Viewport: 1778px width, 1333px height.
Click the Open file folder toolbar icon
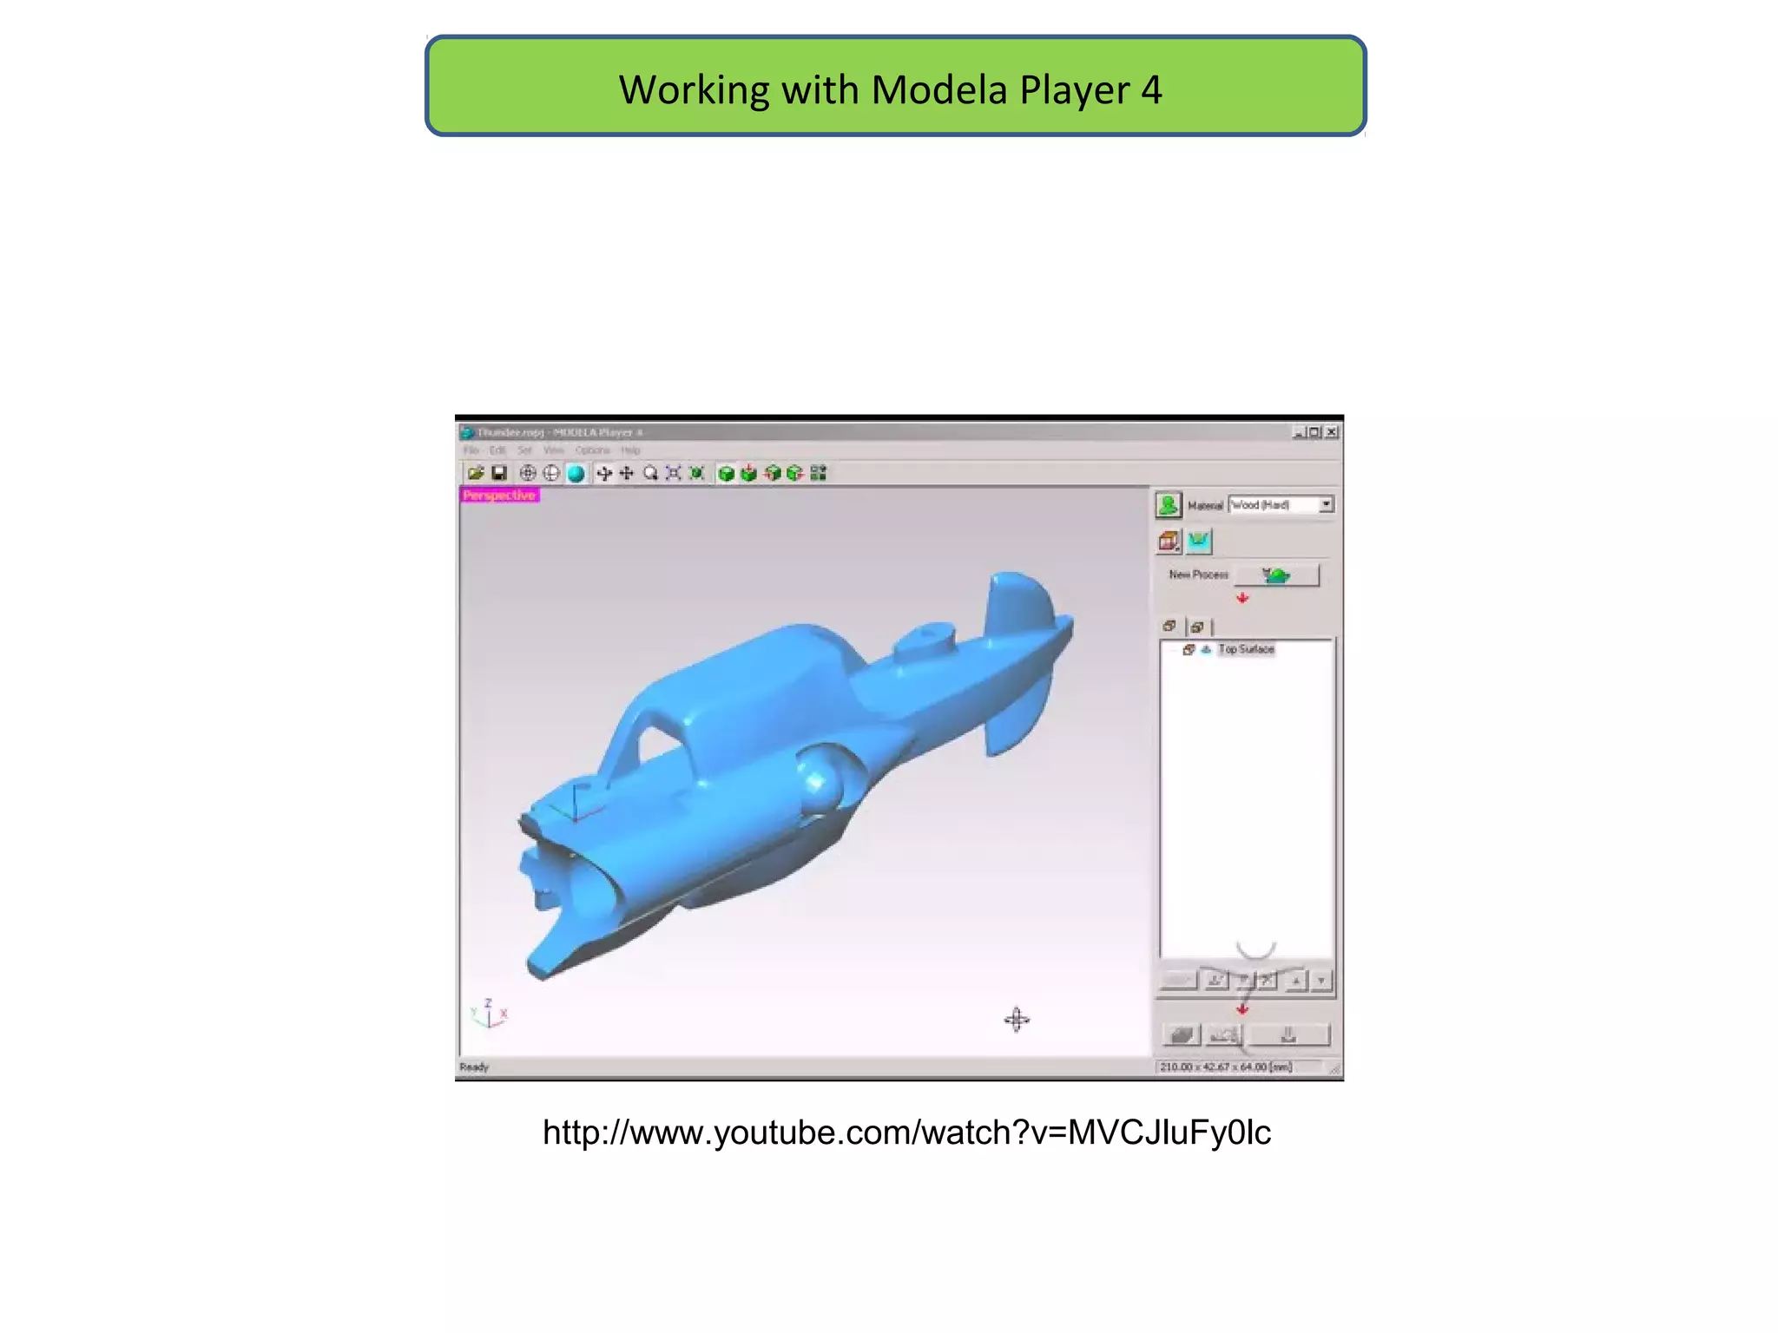[476, 473]
